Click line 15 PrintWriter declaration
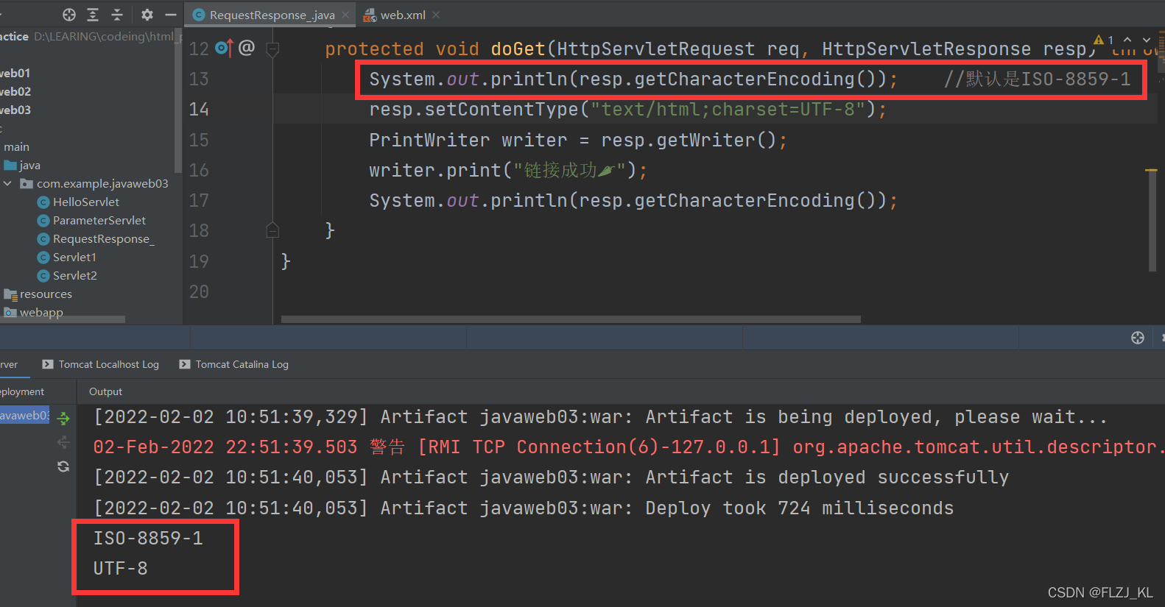Viewport: 1165px width, 607px height. [x=577, y=140]
